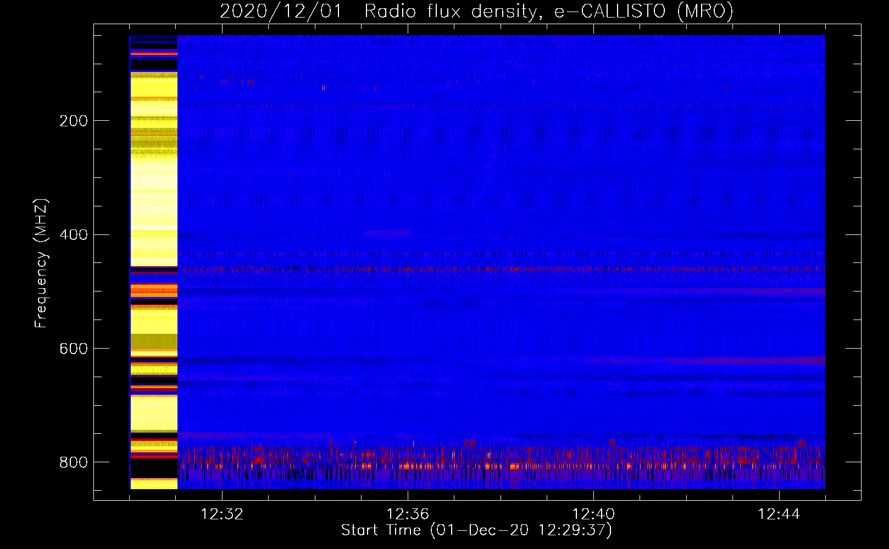Screen dimensions: 889x549
Task: Click the 800 frequency tick label
Action: (74, 462)
